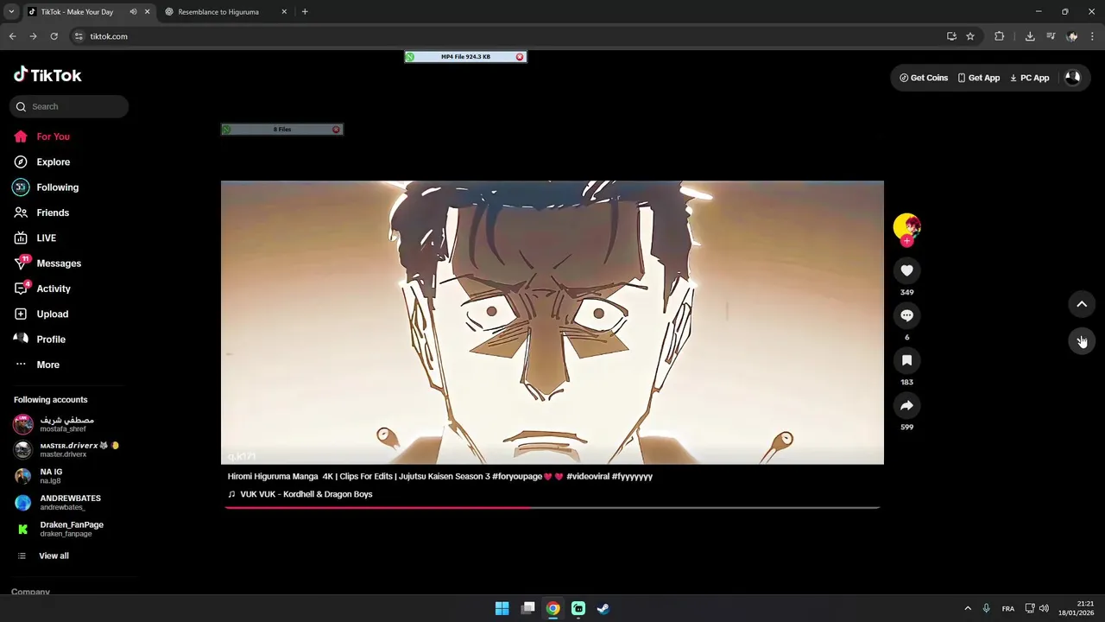Like the video with the heart icon
1105x622 pixels.
906,270
